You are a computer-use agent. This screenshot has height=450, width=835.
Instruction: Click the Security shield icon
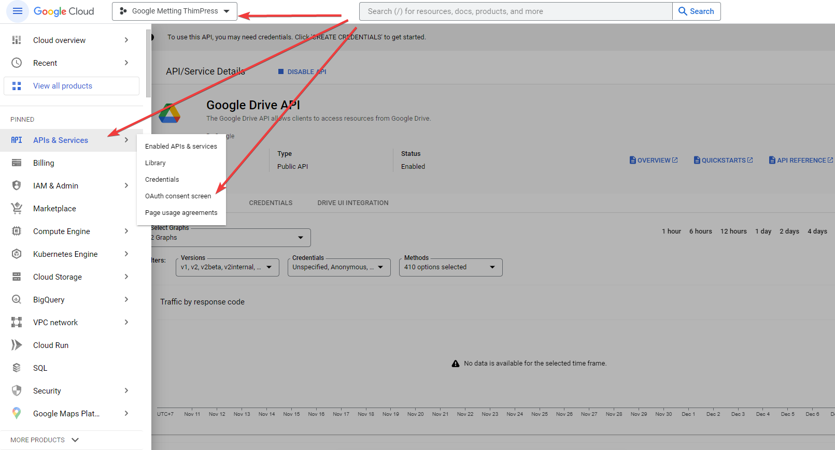tap(17, 390)
